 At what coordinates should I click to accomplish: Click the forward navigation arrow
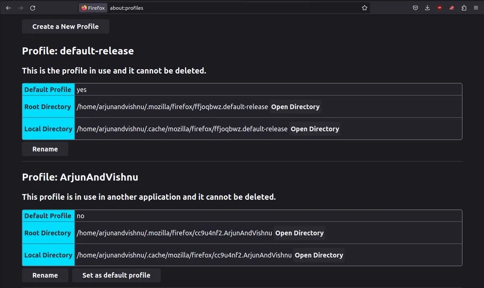(21, 8)
